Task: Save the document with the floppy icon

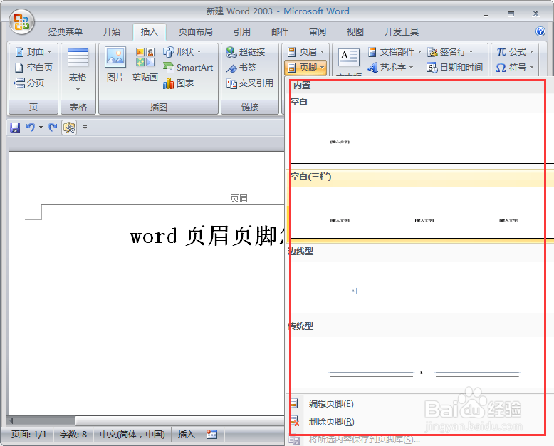Action: (x=15, y=128)
